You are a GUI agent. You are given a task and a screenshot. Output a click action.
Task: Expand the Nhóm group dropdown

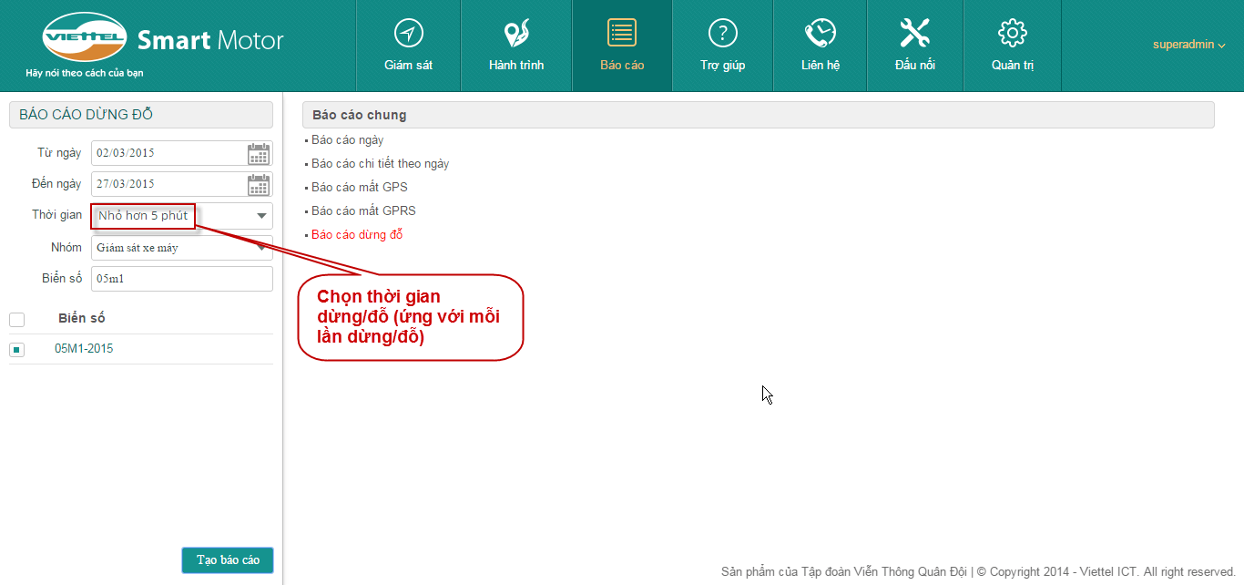click(261, 247)
